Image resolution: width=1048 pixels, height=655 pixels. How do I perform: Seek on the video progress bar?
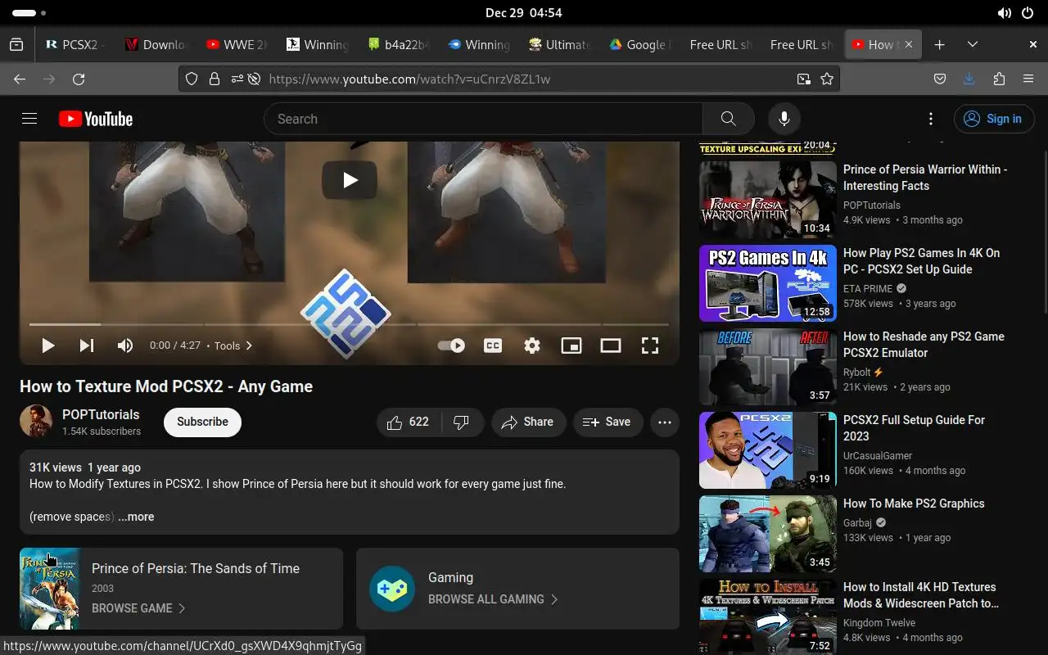pos(350,325)
